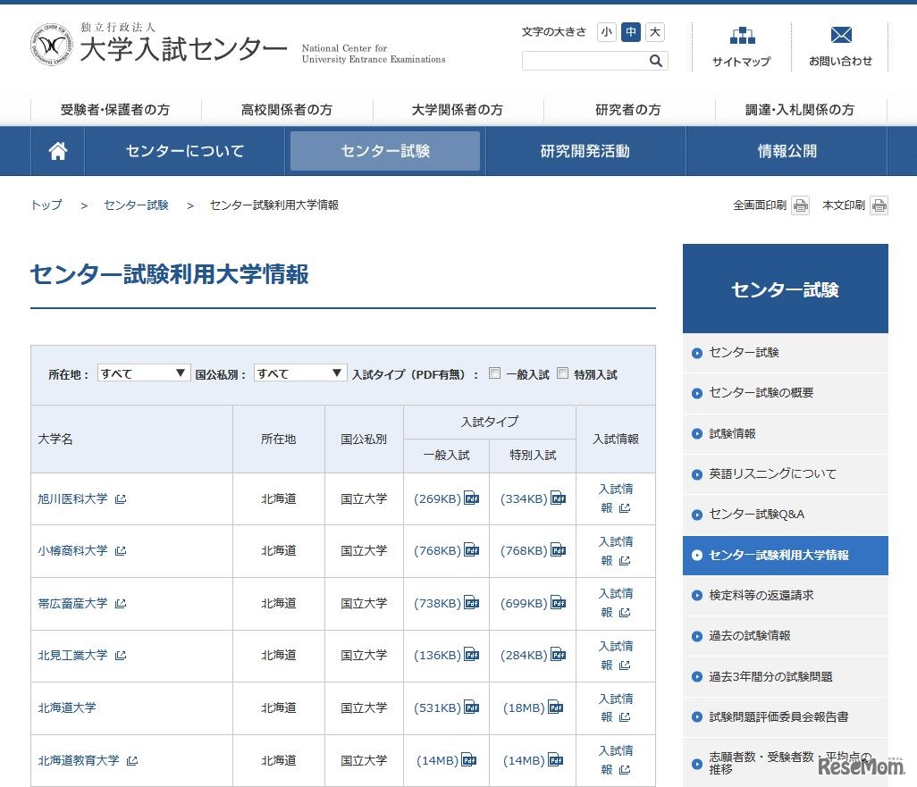Screen dimensions: 917x787
Task: Open 旭川医科大学 special exam PDF (334KB)
Action: (x=533, y=498)
